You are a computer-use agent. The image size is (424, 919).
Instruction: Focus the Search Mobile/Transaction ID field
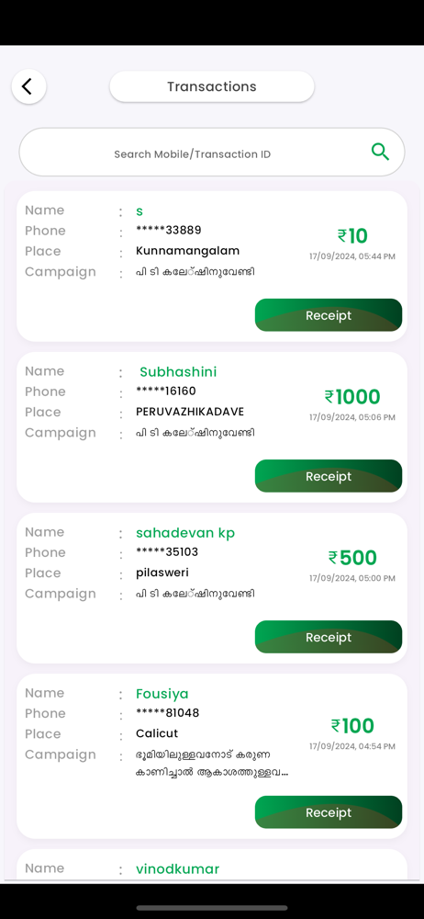coord(211,152)
